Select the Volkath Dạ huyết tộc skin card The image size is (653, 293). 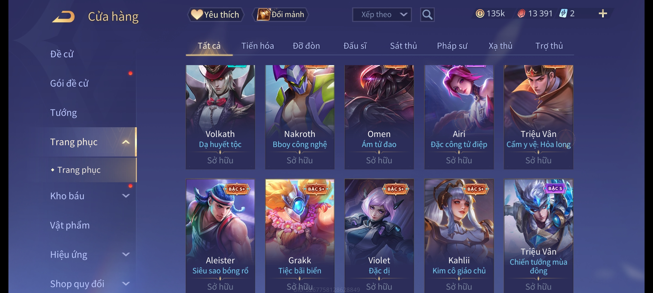[x=220, y=117]
